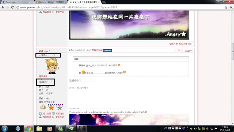Viewport: 234px width, 132px height.
Task: Click the www.ipve.com address bar
Action: [x=119, y=7]
